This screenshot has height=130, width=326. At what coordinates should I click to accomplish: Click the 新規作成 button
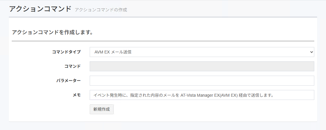(101, 109)
